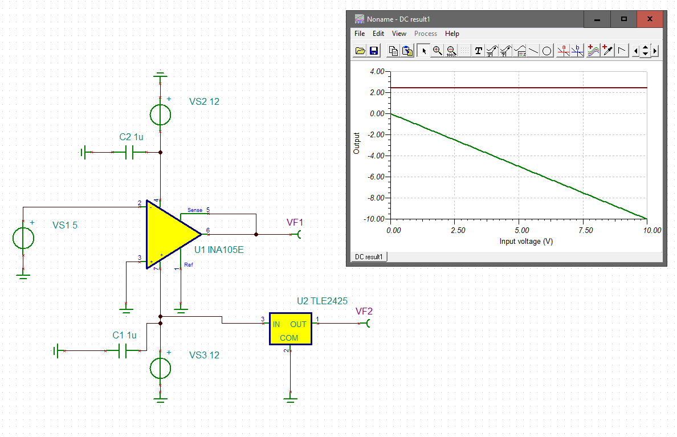The width and height of the screenshot is (677, 437).
Task: Activate cursor b icon
Action: 577,51
